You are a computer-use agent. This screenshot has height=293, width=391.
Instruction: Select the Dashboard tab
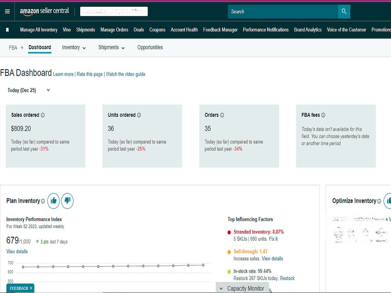(x=39, y=48)
